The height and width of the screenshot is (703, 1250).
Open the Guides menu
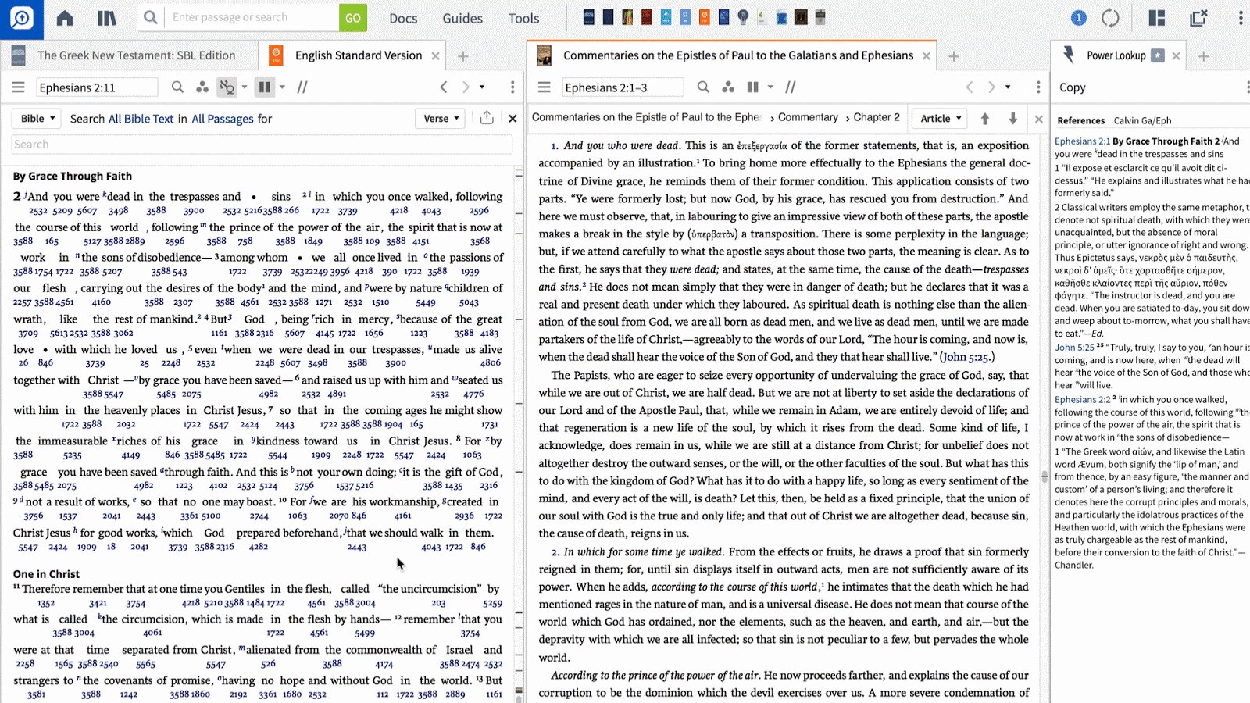[462, 18]
